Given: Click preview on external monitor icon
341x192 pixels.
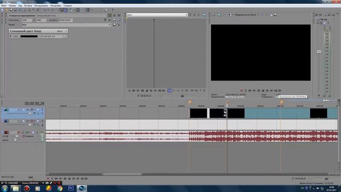Looking at the screenshot, I should click(219, 15).
